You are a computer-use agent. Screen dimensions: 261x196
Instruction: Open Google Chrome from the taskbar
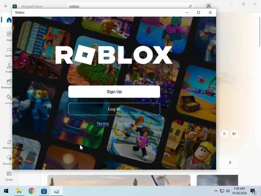31,191
